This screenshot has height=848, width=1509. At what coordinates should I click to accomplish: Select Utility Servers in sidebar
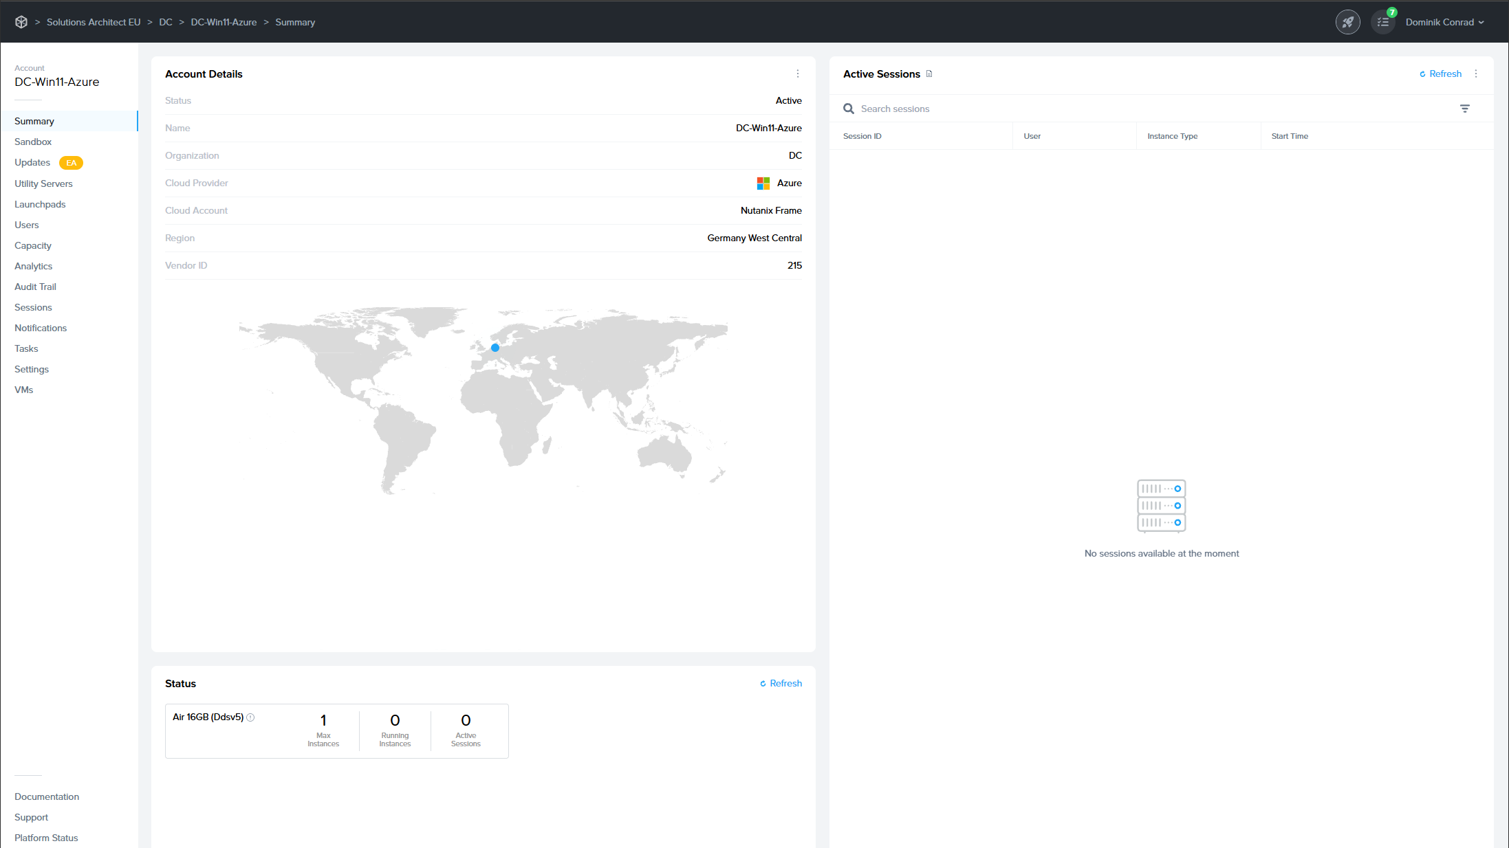coord(43,183)
